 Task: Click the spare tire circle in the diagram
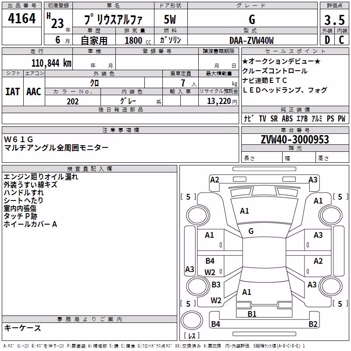(x=192, y=320)
